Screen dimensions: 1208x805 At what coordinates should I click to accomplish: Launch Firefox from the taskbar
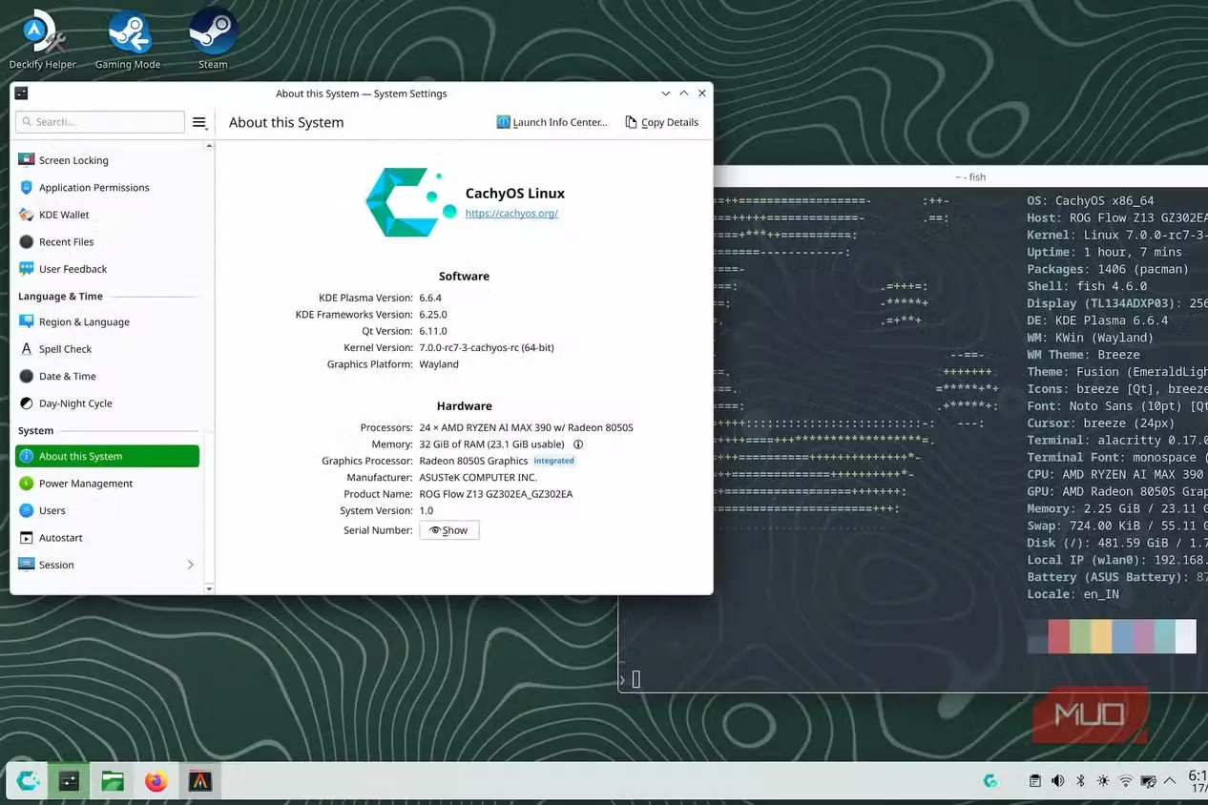pos(156,781)
